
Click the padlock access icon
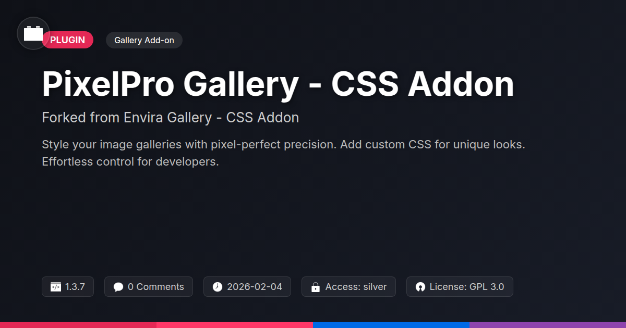click(x=316, y=287)
